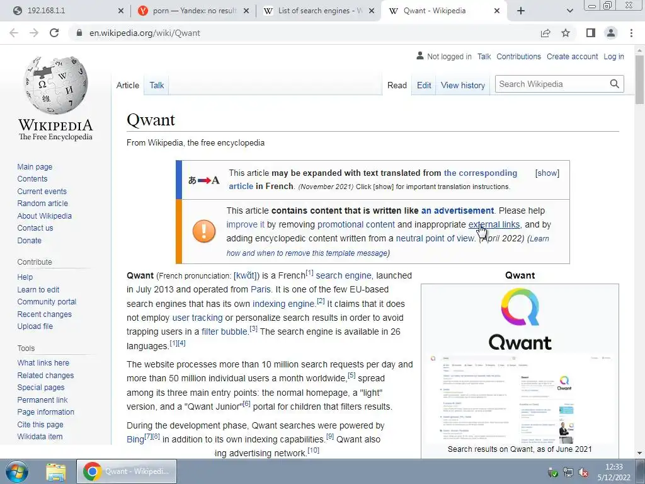The height and width of the screenshot is (484, 645).
Task: Switch to List of search engines tab
Action: click(x=319, y=11)
